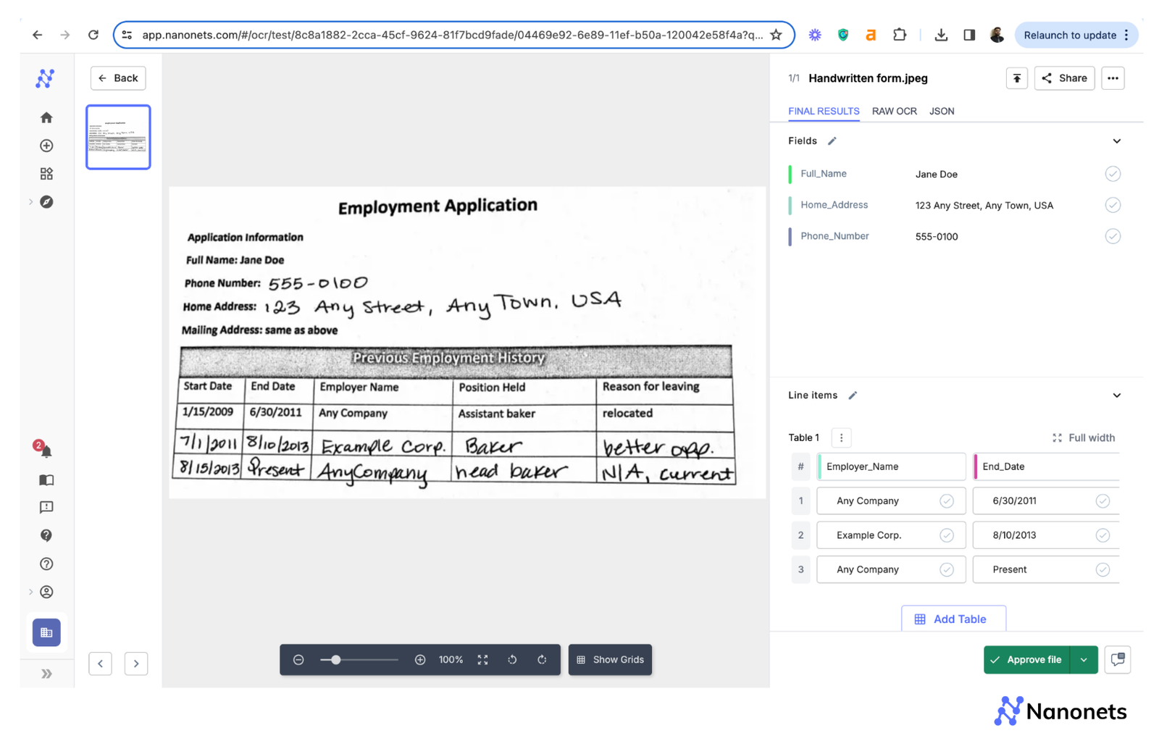Click the notifications bell icon
Screen dimensions: 1159x741
click(46, 451)
